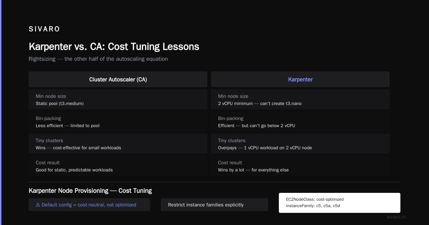The height and width of the screenshot is (225, 429).
Task: Click the CA 'Cost result' label
Action: 48,162
